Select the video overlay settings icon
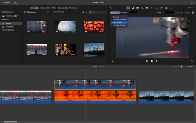The height and width of the screenshot is (123, 196). (x=128, y=8)
